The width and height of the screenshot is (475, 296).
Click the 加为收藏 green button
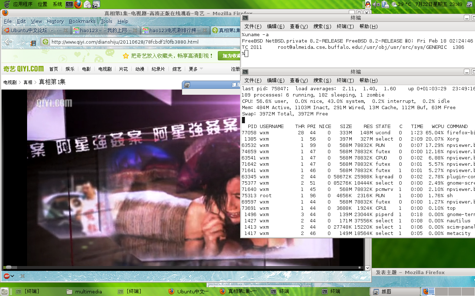tap(229, 56)
